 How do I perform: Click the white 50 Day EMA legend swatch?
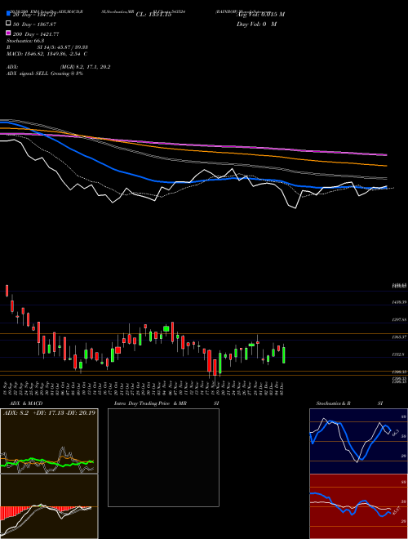point(9,24)
